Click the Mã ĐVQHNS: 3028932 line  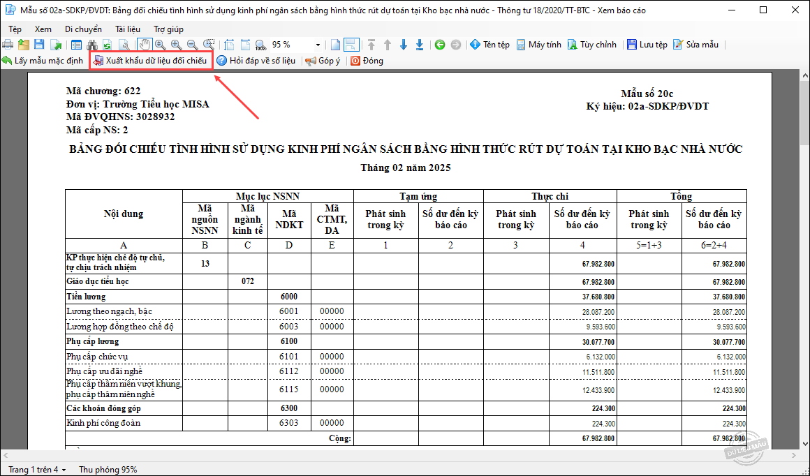120,117
